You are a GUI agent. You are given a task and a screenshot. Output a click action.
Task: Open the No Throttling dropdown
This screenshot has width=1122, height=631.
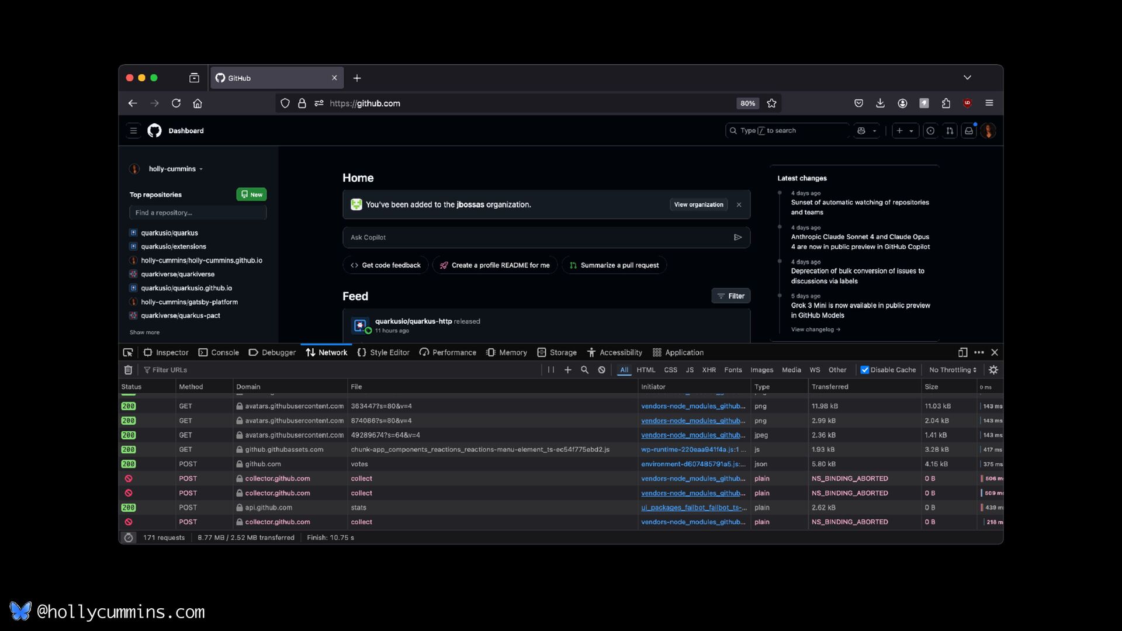[953, 370]
